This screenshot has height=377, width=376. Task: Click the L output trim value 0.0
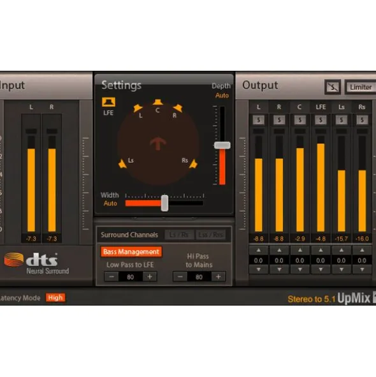(259, 260)
